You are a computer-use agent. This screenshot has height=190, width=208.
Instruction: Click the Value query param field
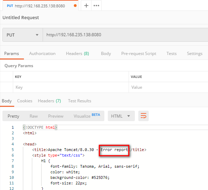[168, 87]
